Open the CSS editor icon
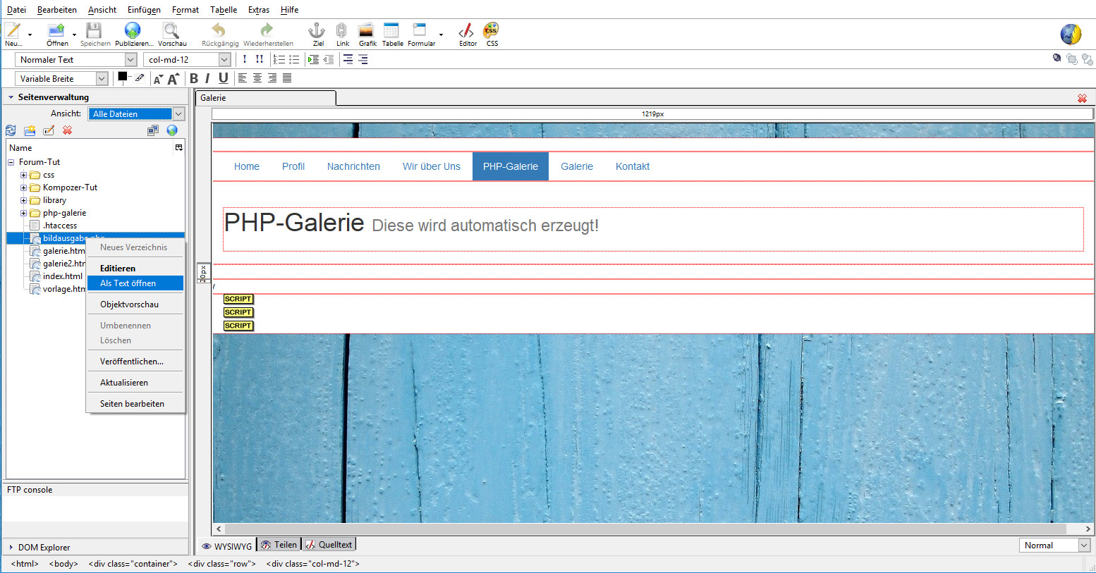 pos(492,30)
